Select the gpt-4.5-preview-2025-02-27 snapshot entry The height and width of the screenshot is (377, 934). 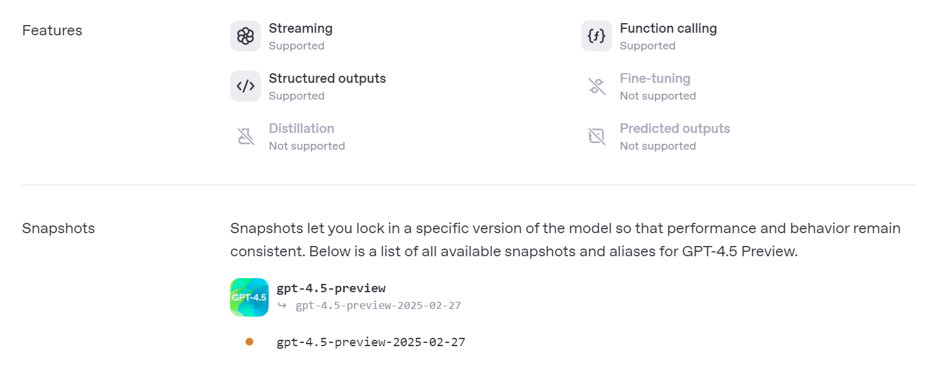(x=371, y=342)
